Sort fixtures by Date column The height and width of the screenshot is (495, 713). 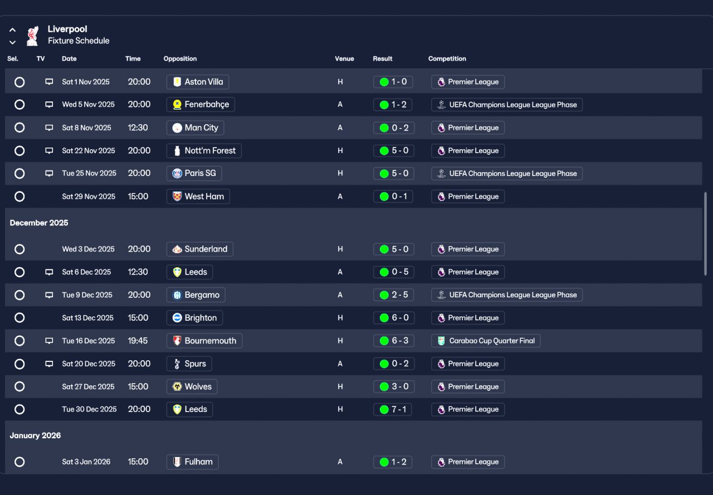(69, 58)
